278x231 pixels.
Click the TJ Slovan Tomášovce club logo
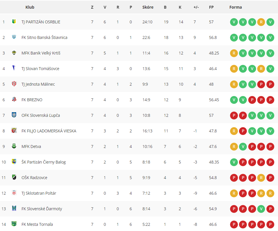[14, 68]
